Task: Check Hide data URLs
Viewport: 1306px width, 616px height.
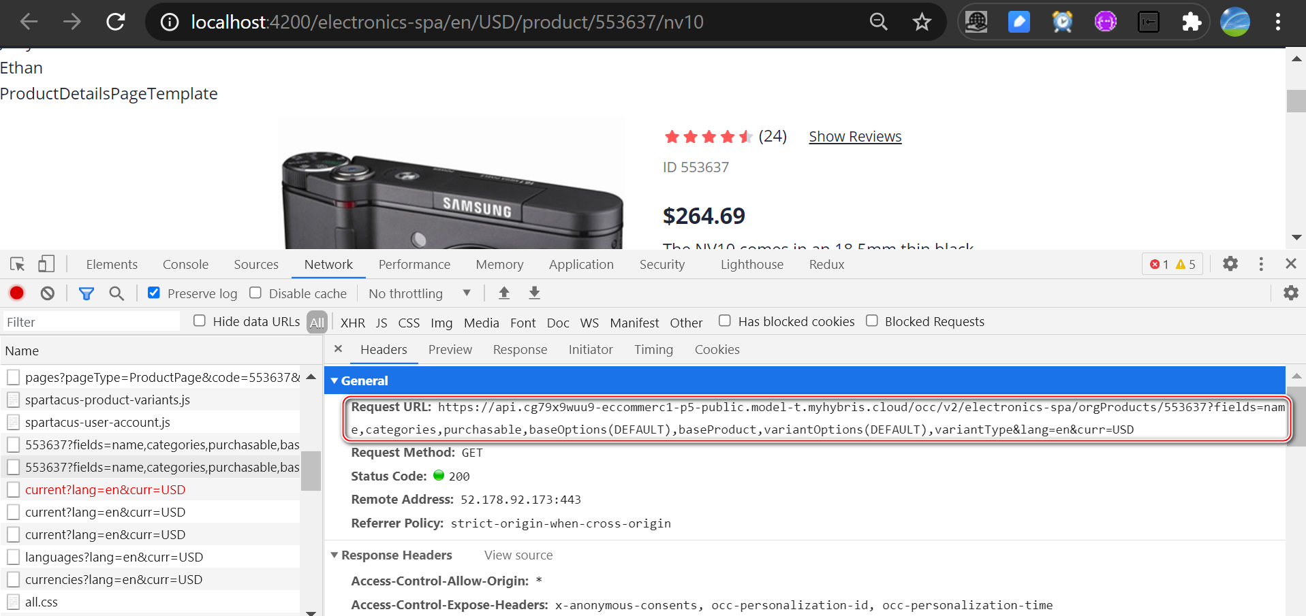Action: tap(200, 321)
